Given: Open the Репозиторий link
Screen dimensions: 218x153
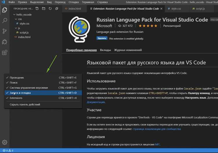Looking at the screenshot, I should pos(172,26).
